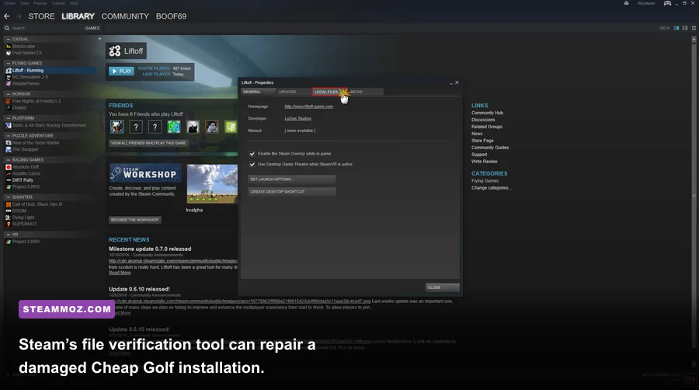699x390 pixels.
Task: Open the green cube friend avatar
Action: coord(174,127)
